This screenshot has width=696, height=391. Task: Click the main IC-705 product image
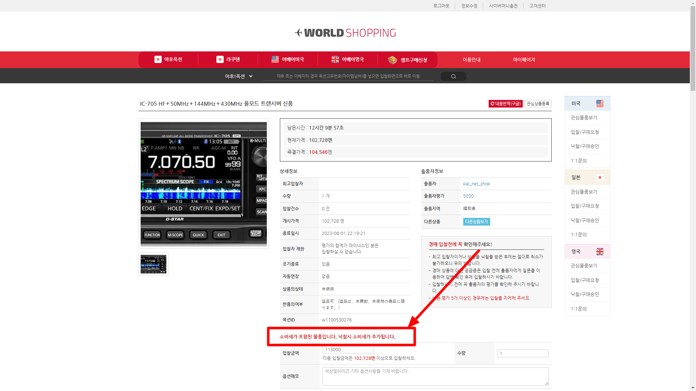pos(204,184)
